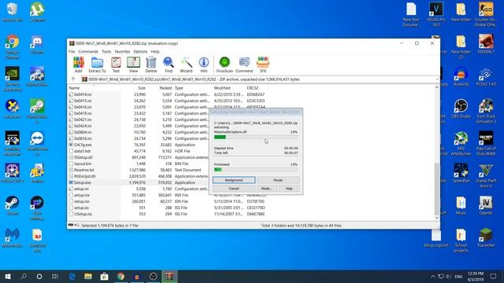Open the Commands menu
This screenshot has width=504, height=283.
(x=88, y=51)
